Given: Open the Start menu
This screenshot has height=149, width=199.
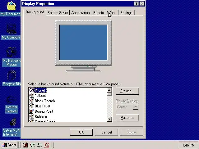Looking at the screenshot, I should tap(9, 145).
